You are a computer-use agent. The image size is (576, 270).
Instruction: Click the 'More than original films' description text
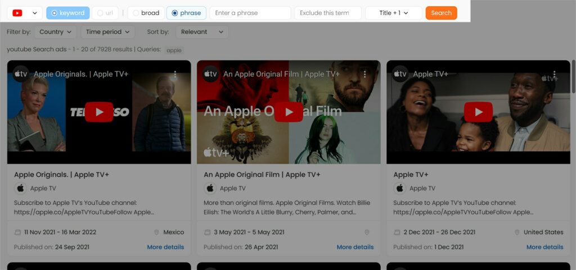287,207
